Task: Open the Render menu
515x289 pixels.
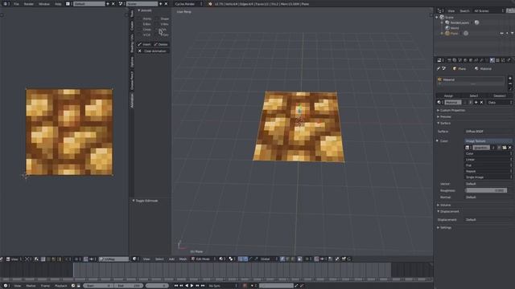Action: (x=29, y=4)
